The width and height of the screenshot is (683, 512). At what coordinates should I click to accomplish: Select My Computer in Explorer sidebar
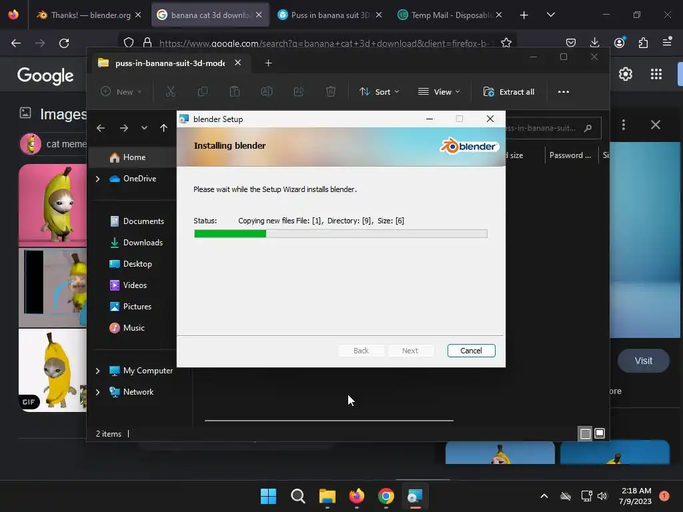click(141, 371)
